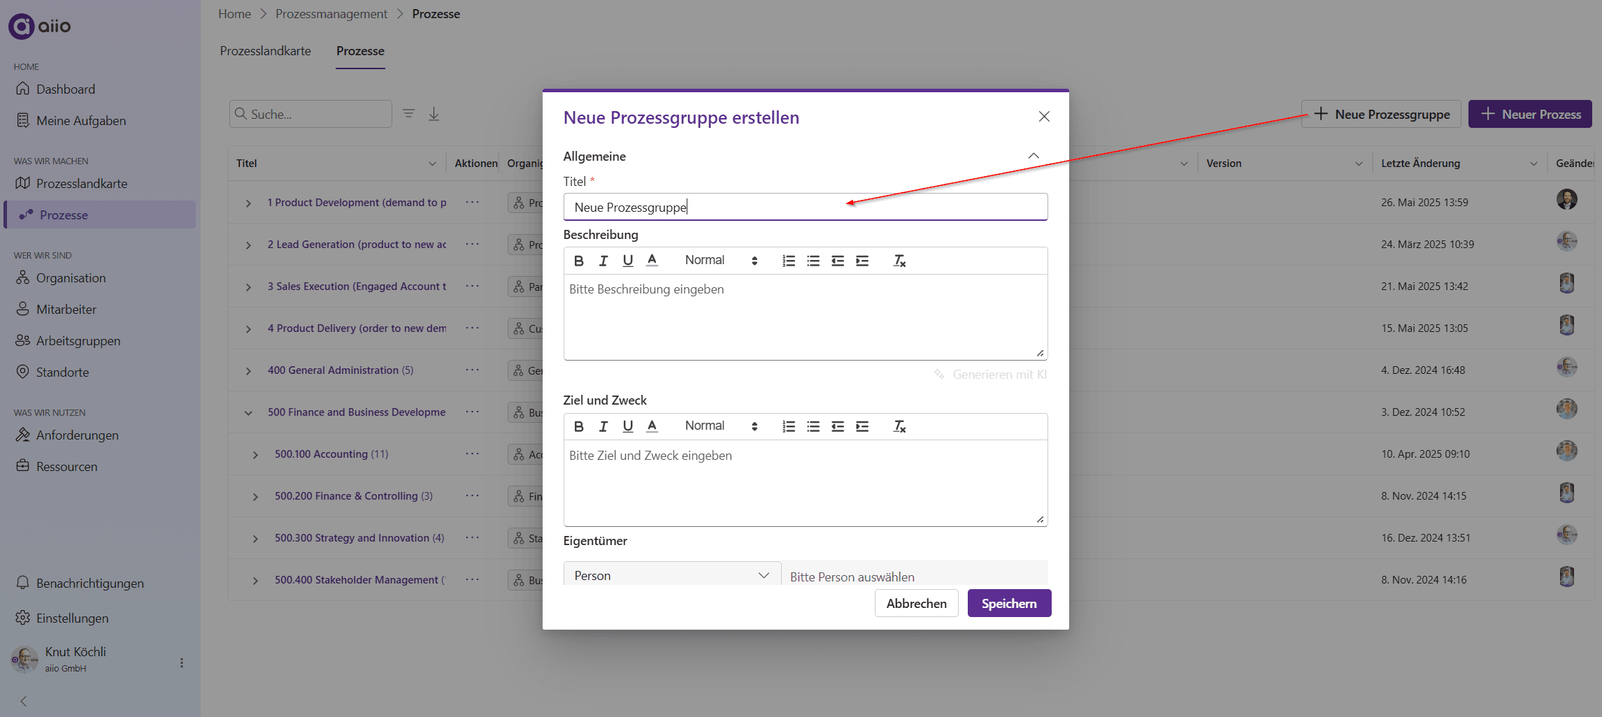1602x717 pixels.
Task: Click the Ziel und Zweck text area
Action: (806, 483)
